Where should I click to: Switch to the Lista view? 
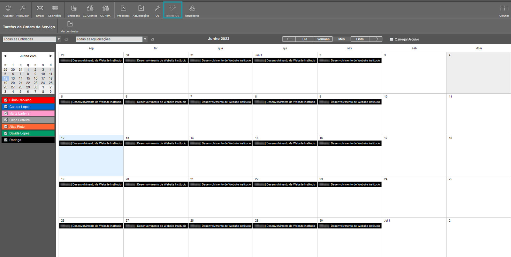coord(360,39)
